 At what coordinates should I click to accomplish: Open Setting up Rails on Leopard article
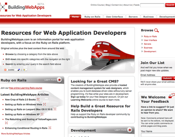coord(29,109)
